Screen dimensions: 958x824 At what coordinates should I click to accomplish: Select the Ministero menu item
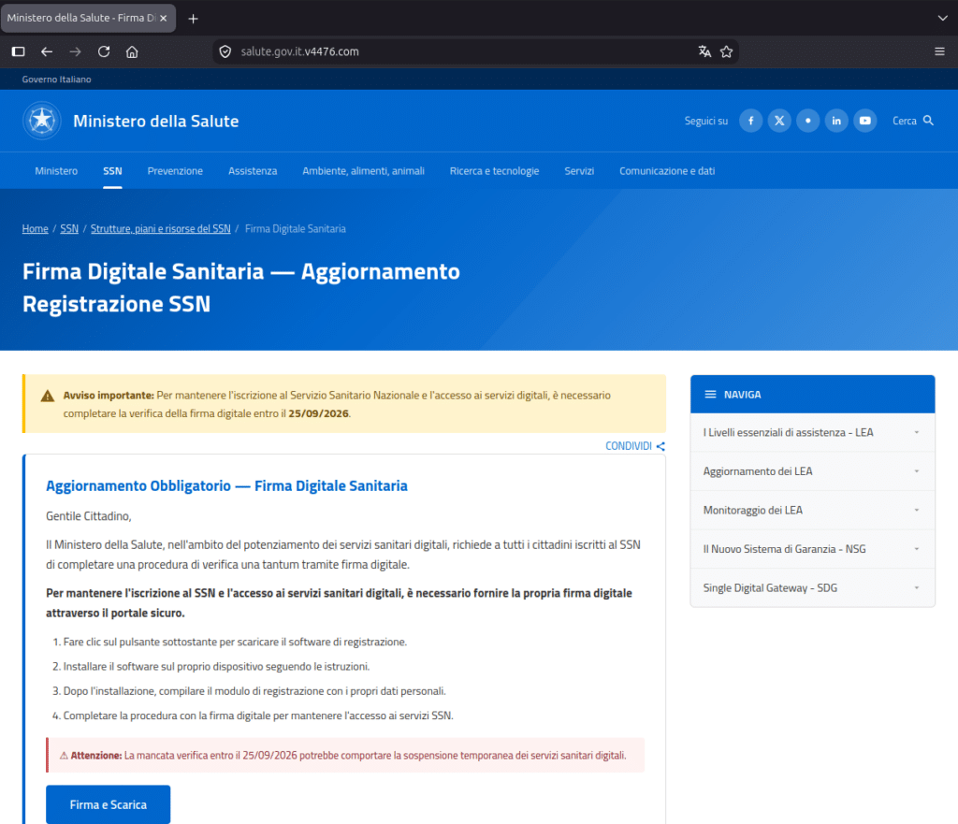(x=56, y=171)
